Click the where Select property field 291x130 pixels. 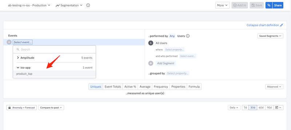175,49
